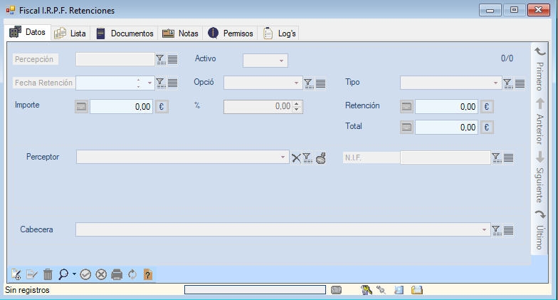Click the euro currency icon beside Total
558x300 pixels.
coord(488,128)
